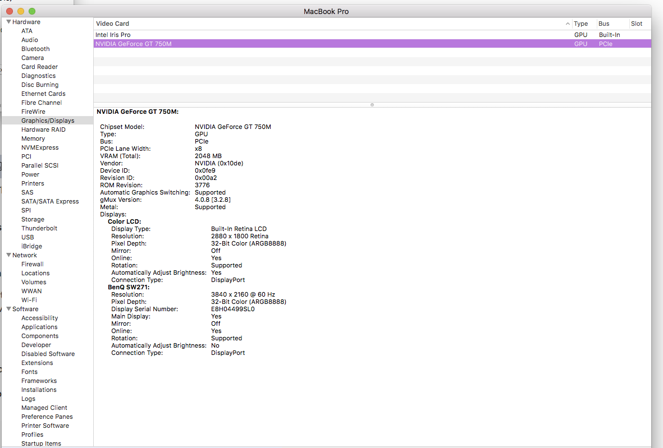The image size is (663, 448).
Task: Select Components entry
Action: click(40, 336)
